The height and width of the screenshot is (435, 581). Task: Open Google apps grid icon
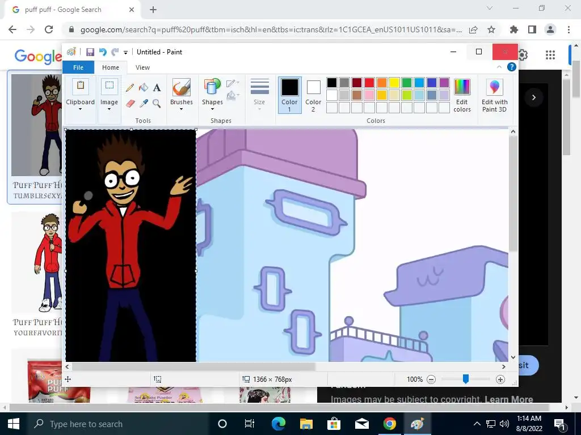[550, 55]
